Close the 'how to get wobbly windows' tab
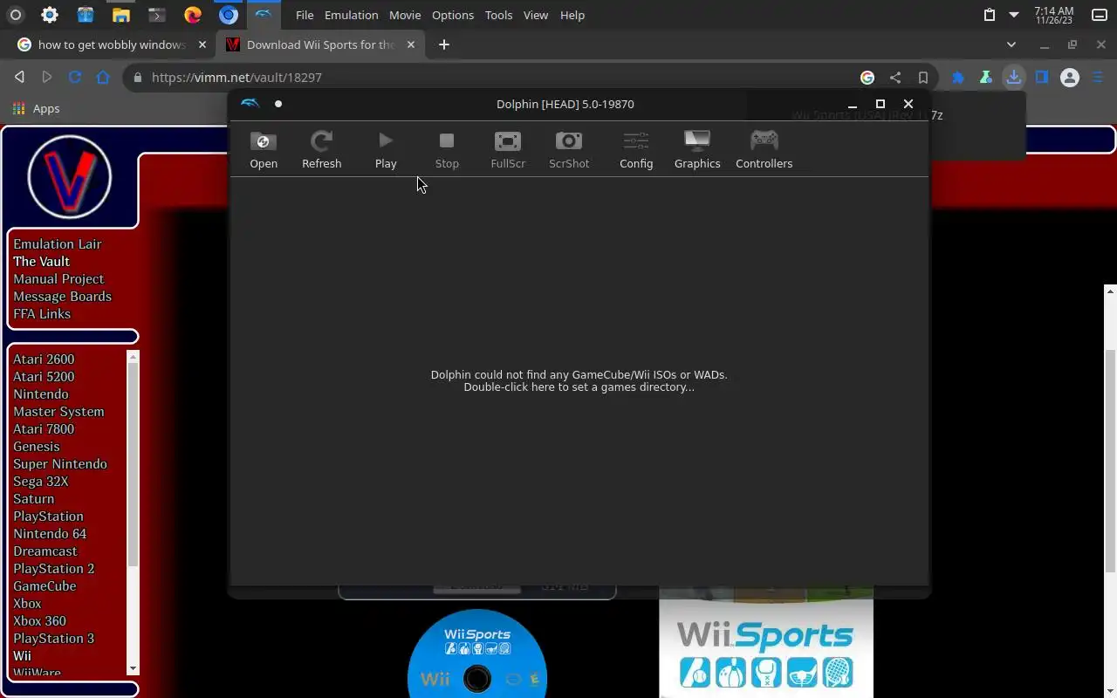Image resolution: width=1117 pixels, height=698 pixels. 202,44
